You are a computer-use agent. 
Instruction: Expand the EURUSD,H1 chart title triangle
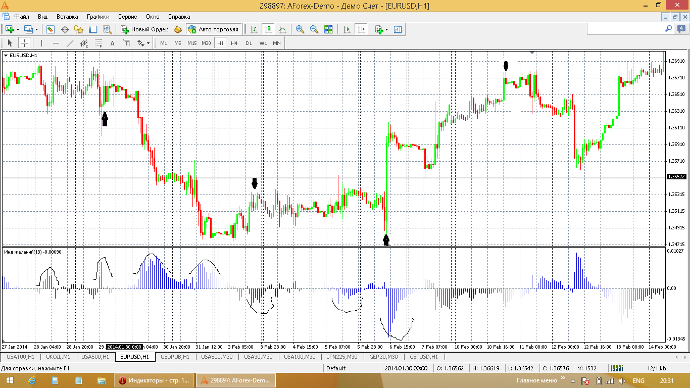6,55
